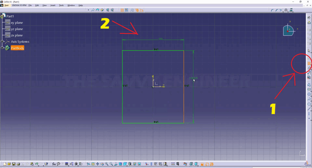This screenshot has width=312, height=168.
Task: Click the Save icon in bottom toolbar
Action: coord(14,164)
